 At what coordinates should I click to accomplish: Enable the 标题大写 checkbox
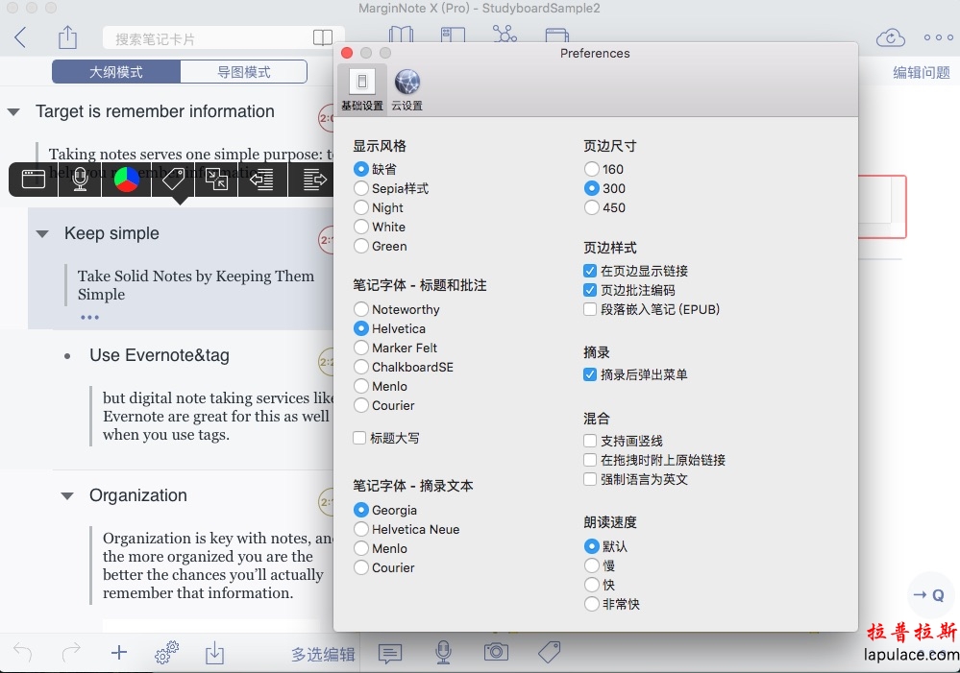[x=359, y=438]
